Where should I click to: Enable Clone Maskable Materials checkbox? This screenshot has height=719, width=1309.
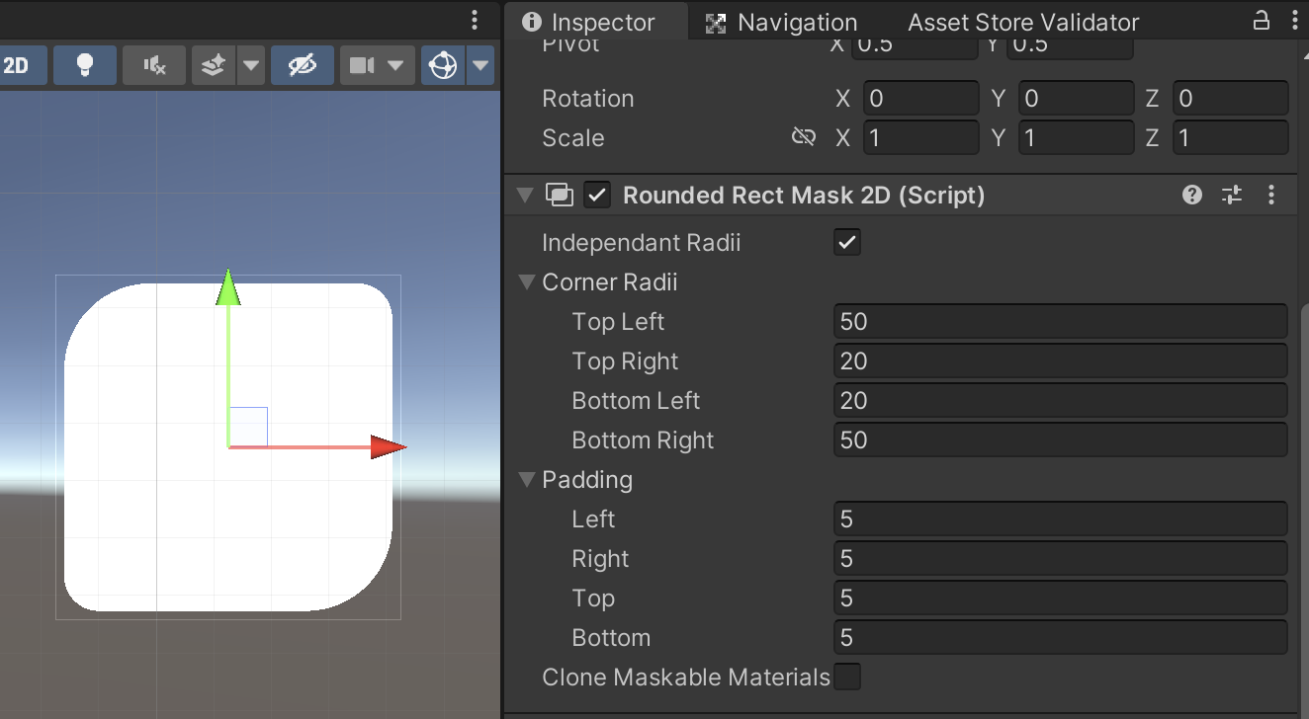(x=847, y=677)
